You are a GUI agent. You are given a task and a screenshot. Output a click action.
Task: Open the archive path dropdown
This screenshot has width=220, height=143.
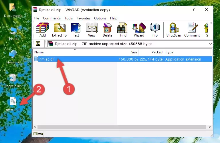211,44
